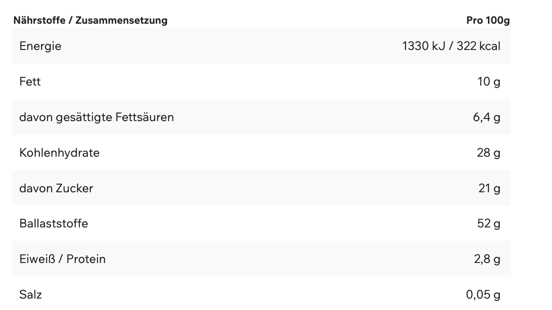
Task: Click the '52 g' fibre value
Action: coord(488,223)
